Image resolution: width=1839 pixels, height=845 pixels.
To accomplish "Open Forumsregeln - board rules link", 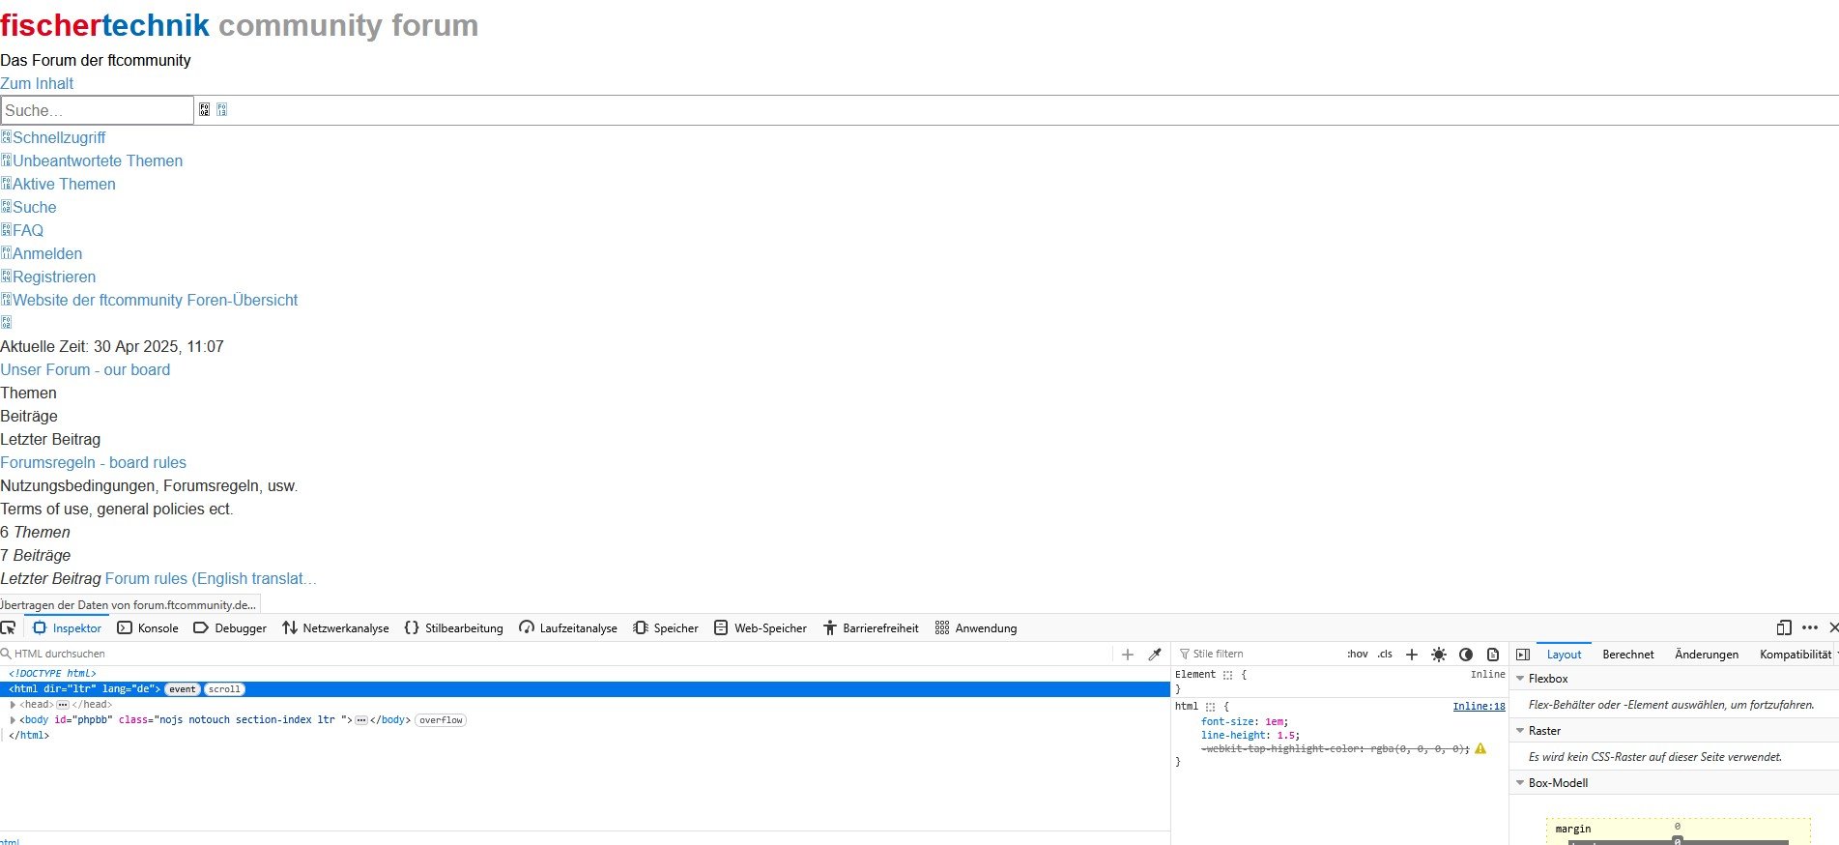I will click(x=93, y=462).
